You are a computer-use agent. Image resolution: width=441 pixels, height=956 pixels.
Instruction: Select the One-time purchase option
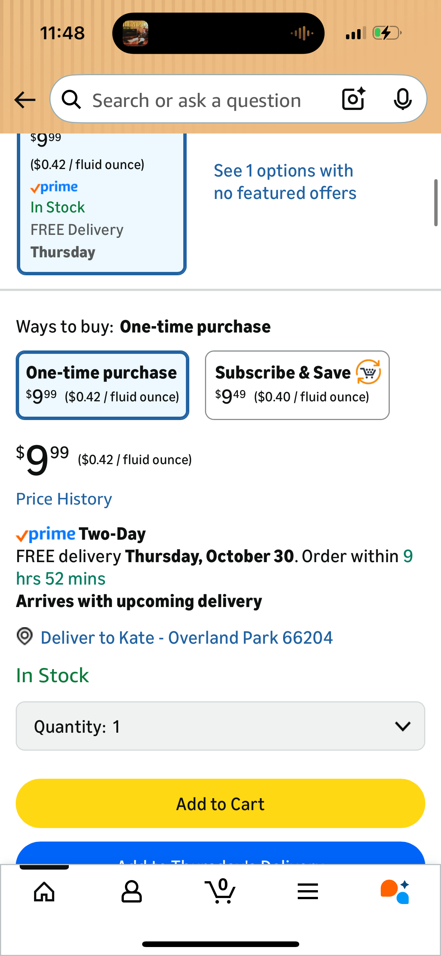pos(102,385)
